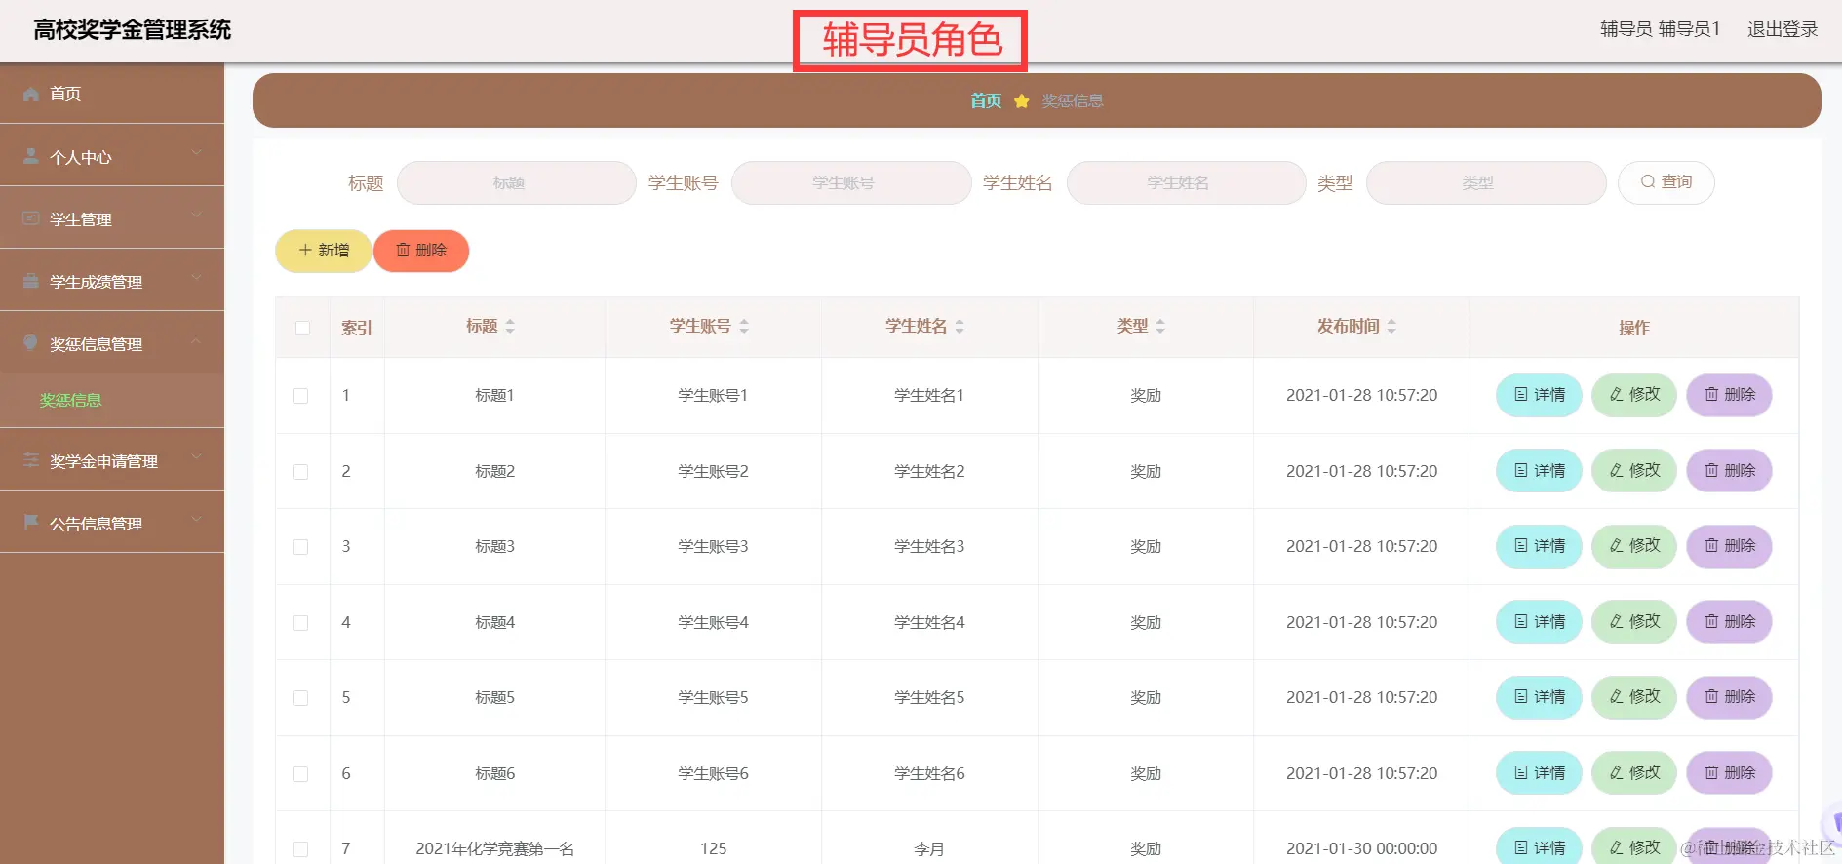Viewport: 1842px width, 864px height.
Task: Click the 查询 search button
Action: [x=1666, y=182]
